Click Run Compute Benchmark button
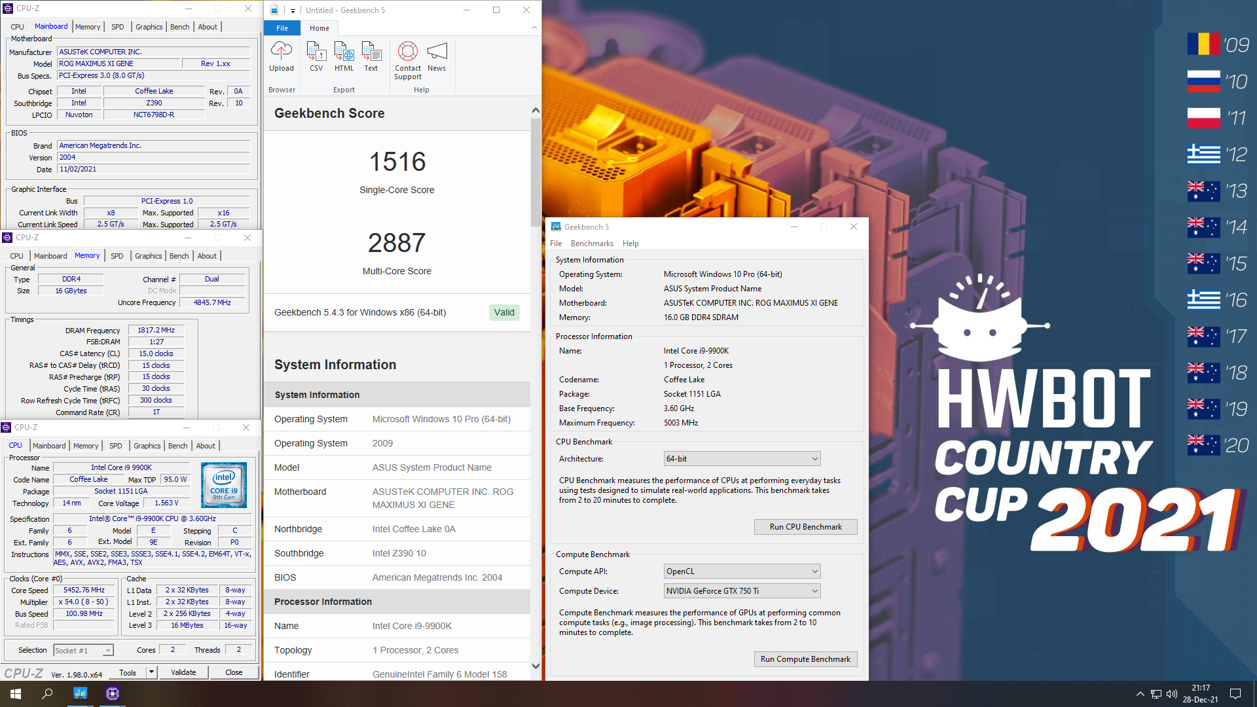This screenshot has height=707, width=1257. point(805,659)
